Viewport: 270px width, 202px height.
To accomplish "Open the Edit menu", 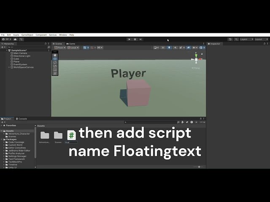I will click(9, 35).
